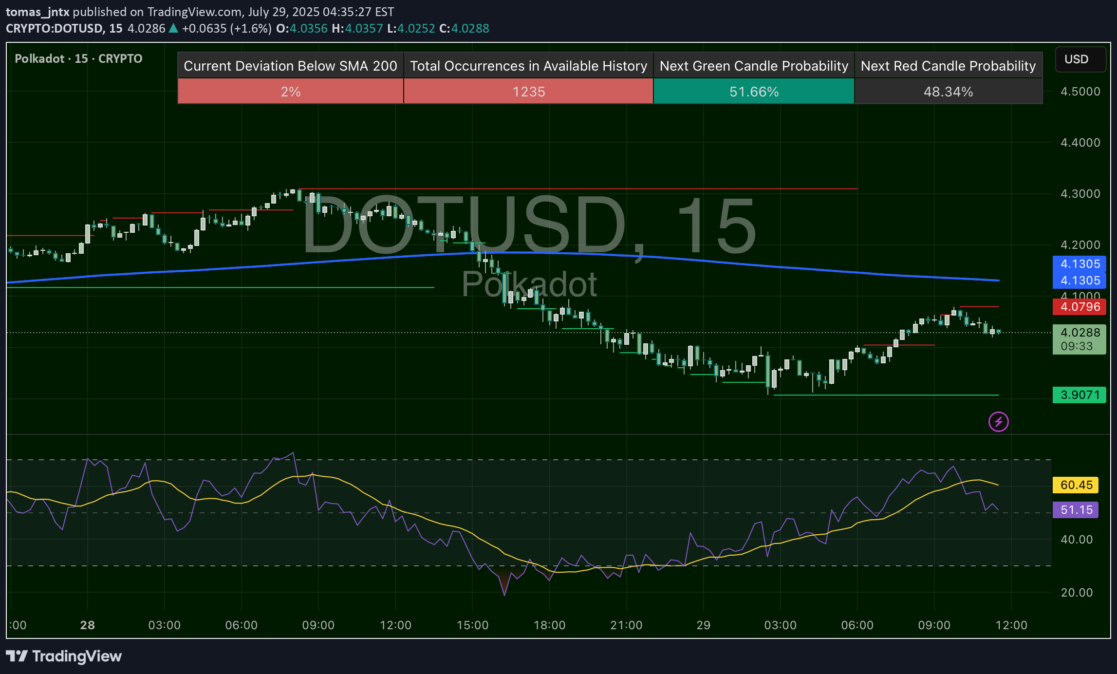Click the 'Polkadot · 15 · CRYPTO' legend title
1117x674 pixels.
point(78,58)
